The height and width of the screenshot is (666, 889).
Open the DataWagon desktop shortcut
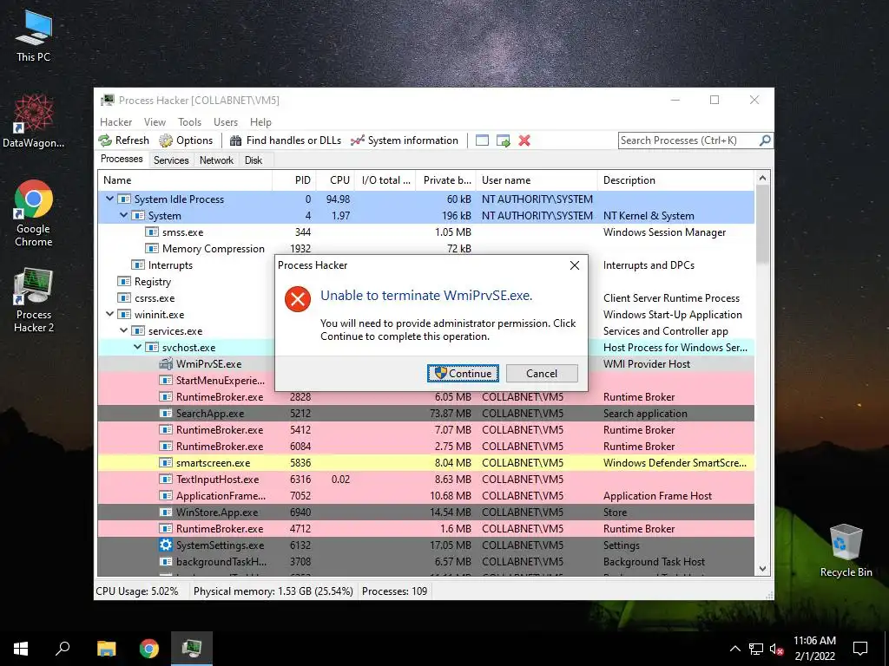34,121
